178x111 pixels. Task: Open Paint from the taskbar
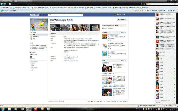(x=48, y=109)
